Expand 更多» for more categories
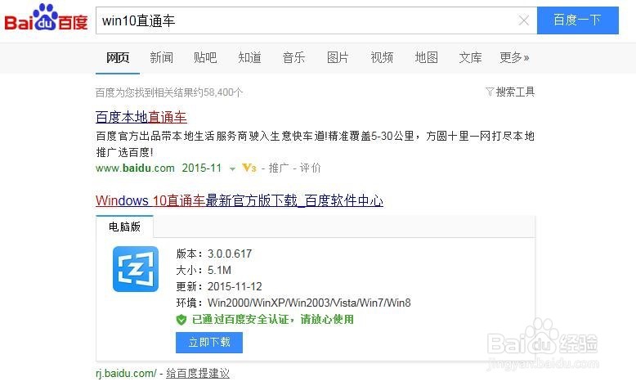The height and width of the screenshot is (386, 636). (514, 57)
